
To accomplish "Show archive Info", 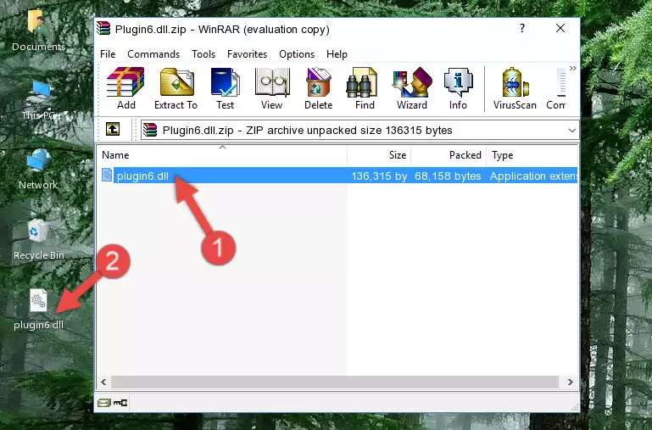I will [x=458, y=88].
